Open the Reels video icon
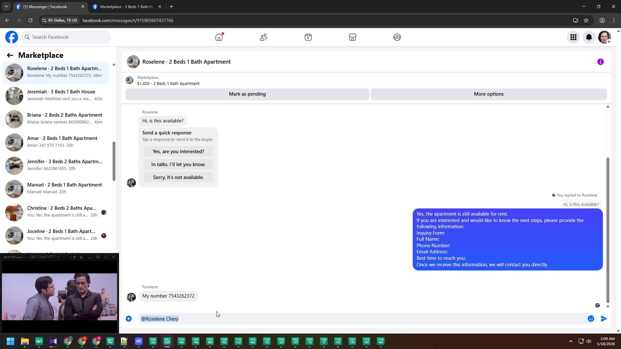Image resolution: width=621 pixels, height=349 pixels. 308,37
